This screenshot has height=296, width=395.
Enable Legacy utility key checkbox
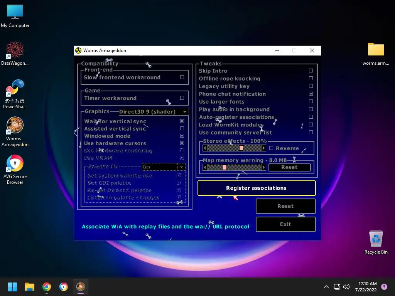(311, 86)
